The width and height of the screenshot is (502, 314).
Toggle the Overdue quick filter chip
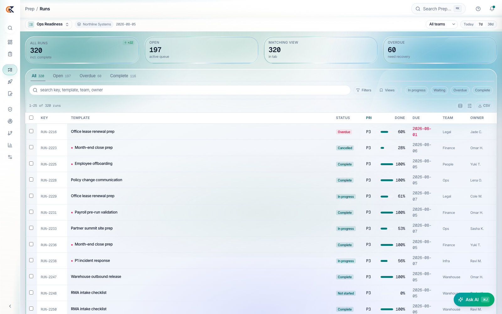[460, 90]
